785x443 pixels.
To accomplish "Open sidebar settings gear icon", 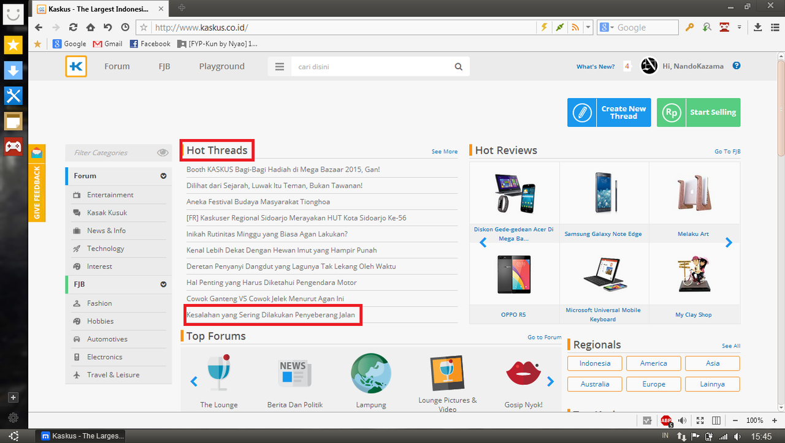I will tap(13, 417).
